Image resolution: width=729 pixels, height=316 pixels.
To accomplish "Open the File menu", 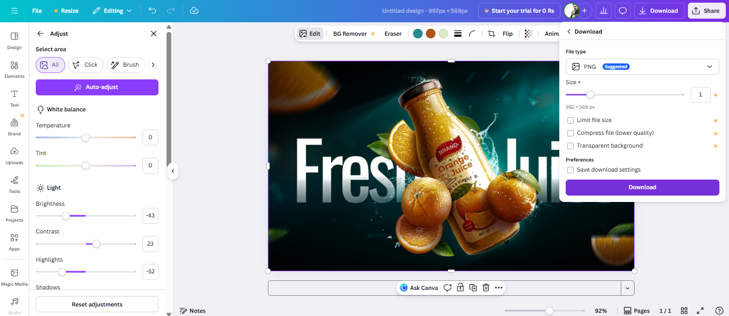I will point(36,10).
